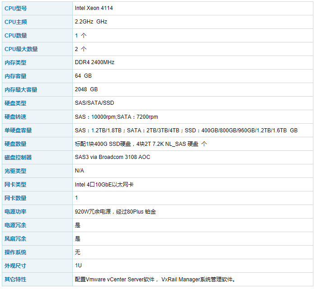Viewport: 317px width, 289px height.
Task: Click the 操作系统 label
Action: click(x=16, y=252)
